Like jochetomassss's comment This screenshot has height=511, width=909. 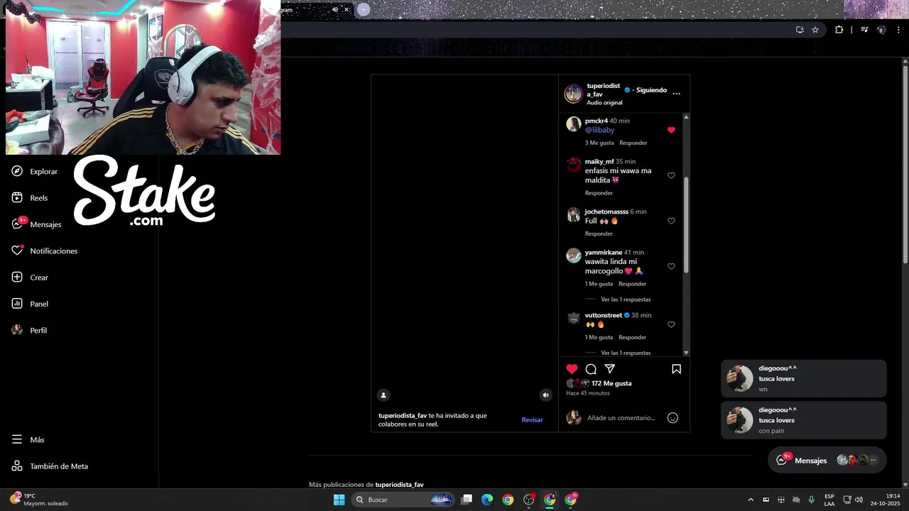(671, 221)
